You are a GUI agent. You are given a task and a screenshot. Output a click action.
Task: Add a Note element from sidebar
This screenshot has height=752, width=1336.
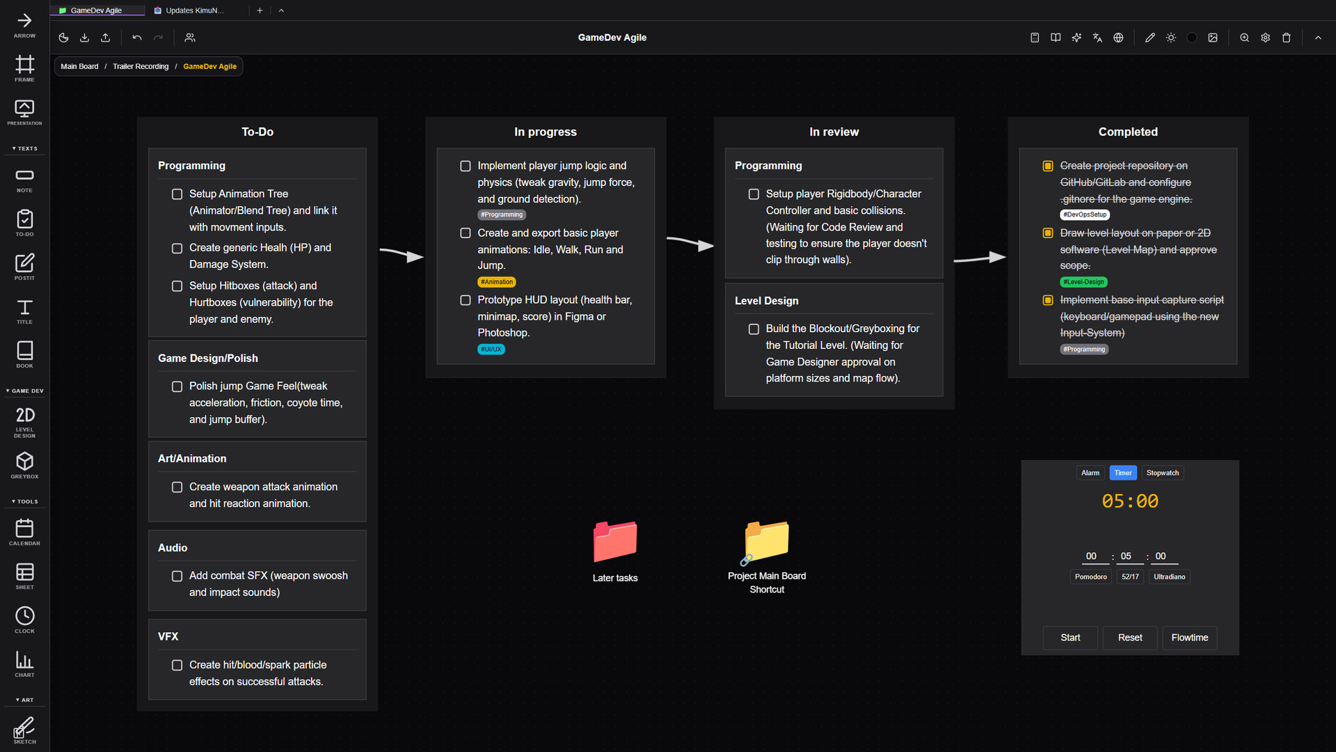pos(24,180)
